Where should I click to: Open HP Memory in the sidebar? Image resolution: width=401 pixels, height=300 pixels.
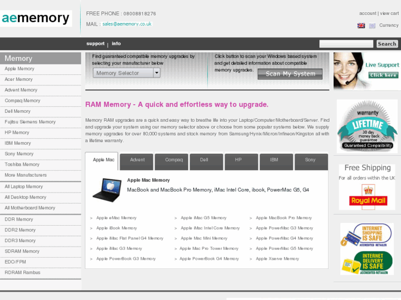[x=17, y=133]
